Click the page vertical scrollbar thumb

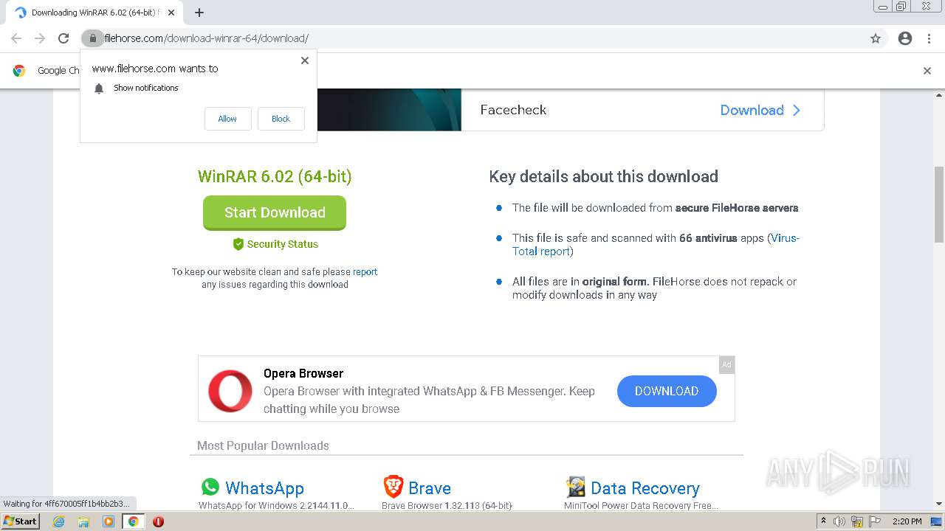click(939, 204)
